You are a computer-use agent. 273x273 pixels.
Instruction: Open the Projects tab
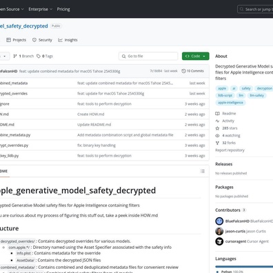16,40
